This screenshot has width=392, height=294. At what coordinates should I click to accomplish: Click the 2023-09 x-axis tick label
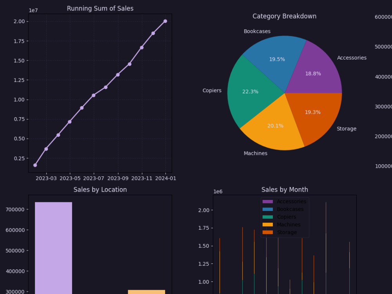click(118, 178)
